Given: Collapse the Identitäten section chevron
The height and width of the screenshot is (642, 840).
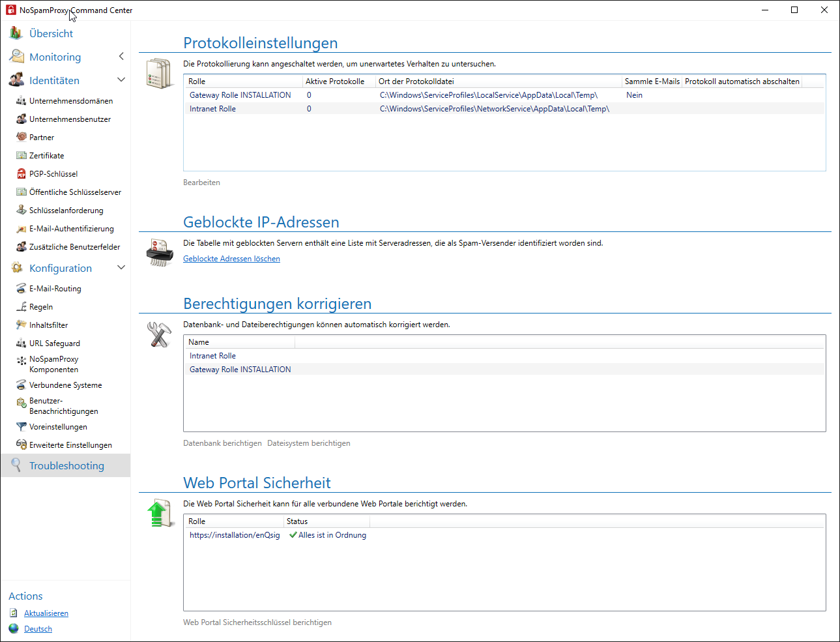Looking at the screenshot, I should point(121,80).
